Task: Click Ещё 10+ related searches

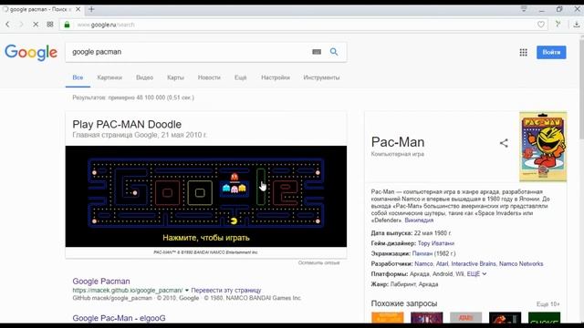Action: coord(547,304)
